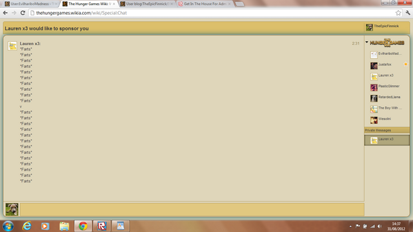Switch to User:EvilhariboMadness tab
Image resolution: width=413 pixels, height=232 pixels.
pyautogui.click(x=31, y=4)
